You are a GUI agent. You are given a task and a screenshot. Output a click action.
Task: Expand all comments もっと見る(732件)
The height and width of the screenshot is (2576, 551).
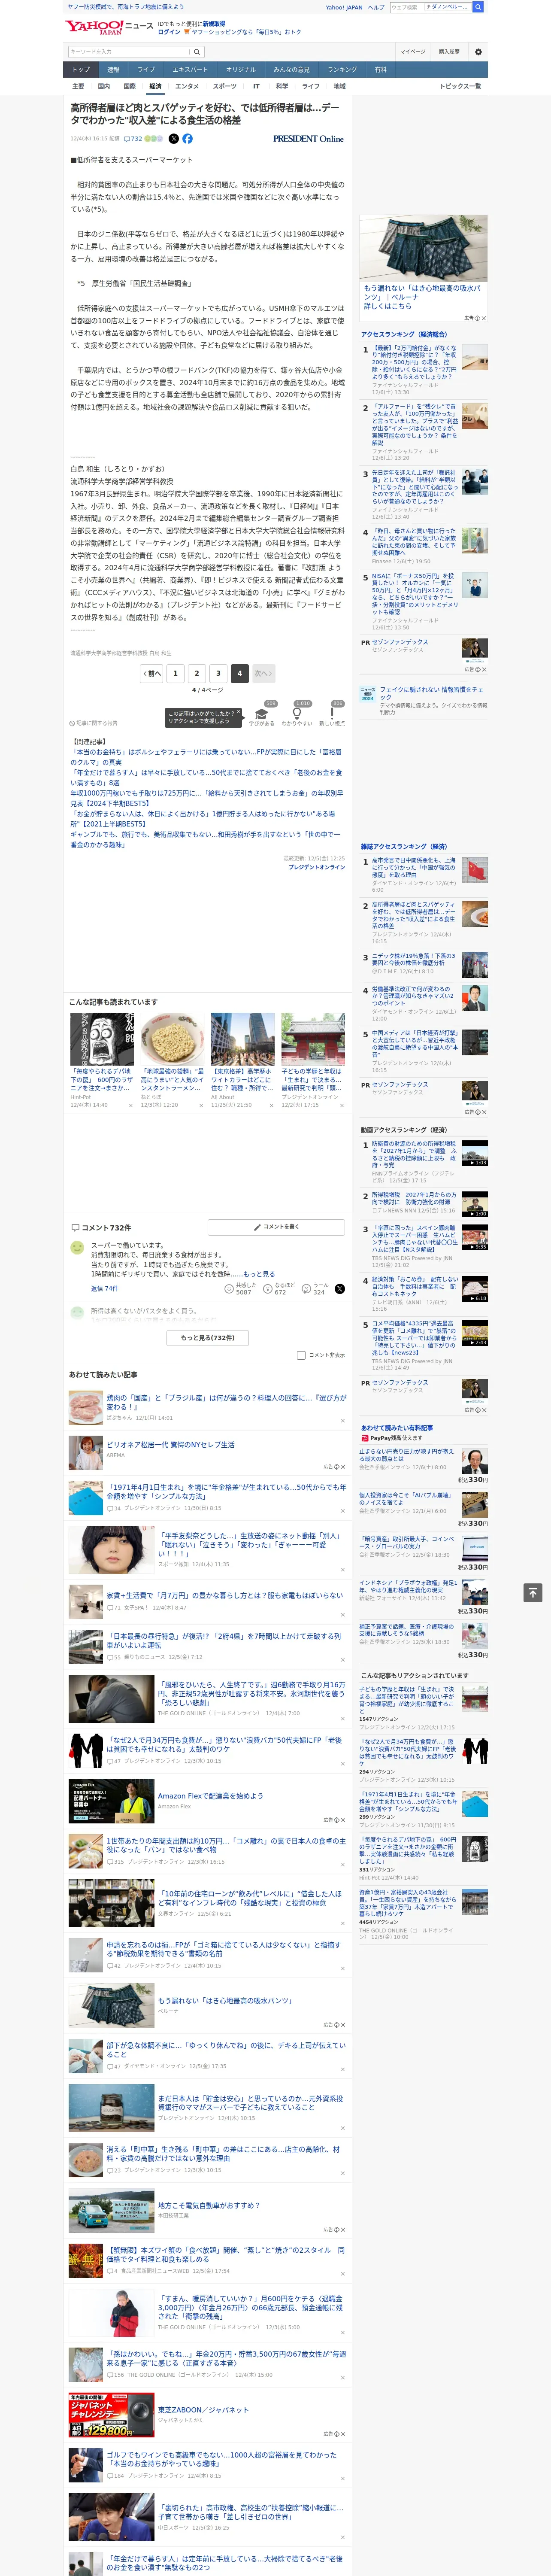pyautogui.click(x=207, y=1337)
